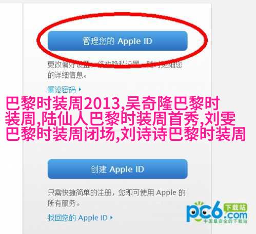Click the 中国最安全的下载站 tagline
Image resolution: width=256 pixels, height=234 pixels.
point(225,221)
